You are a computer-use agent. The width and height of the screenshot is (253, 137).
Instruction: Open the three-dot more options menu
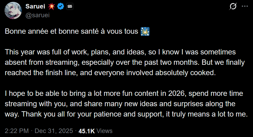[245, 6]
